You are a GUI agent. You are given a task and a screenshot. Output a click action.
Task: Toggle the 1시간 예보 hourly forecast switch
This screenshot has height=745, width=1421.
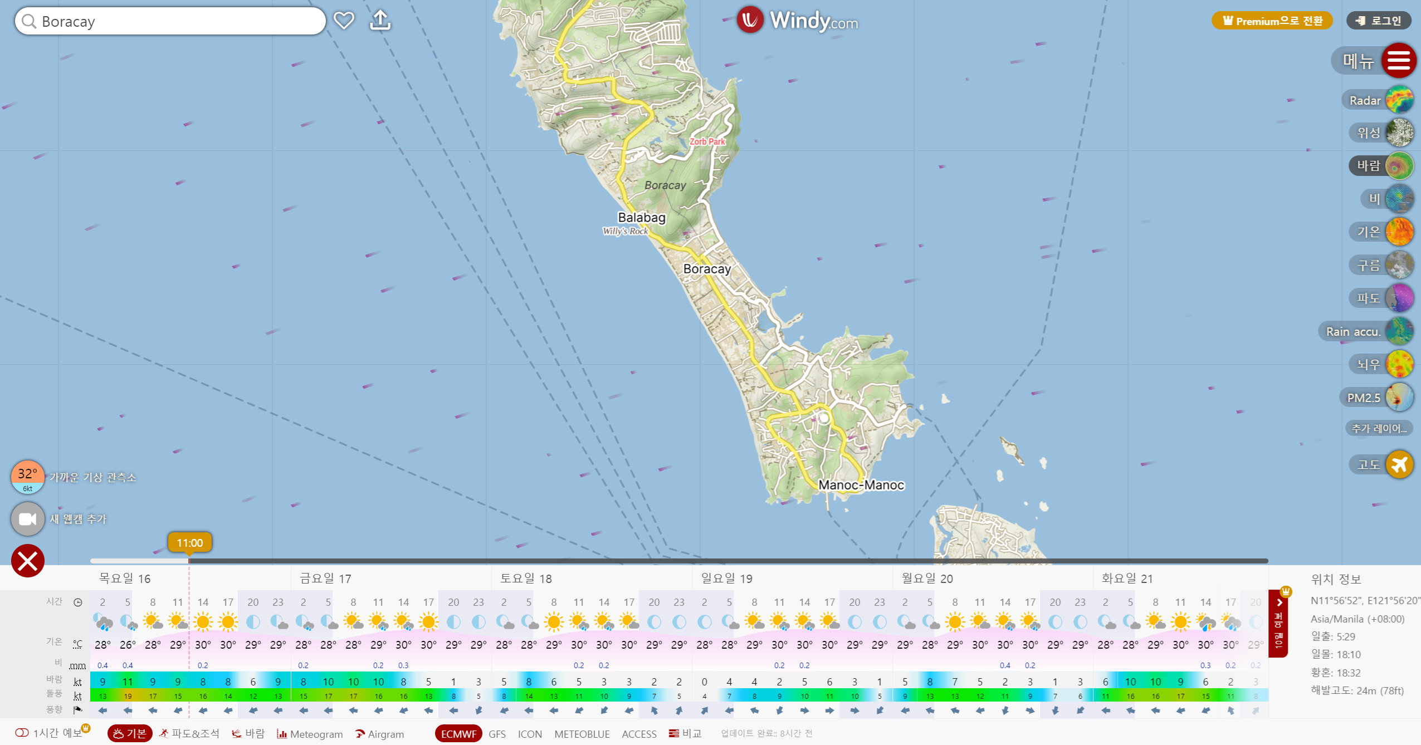pyautogui.click(x=22, y=733)
